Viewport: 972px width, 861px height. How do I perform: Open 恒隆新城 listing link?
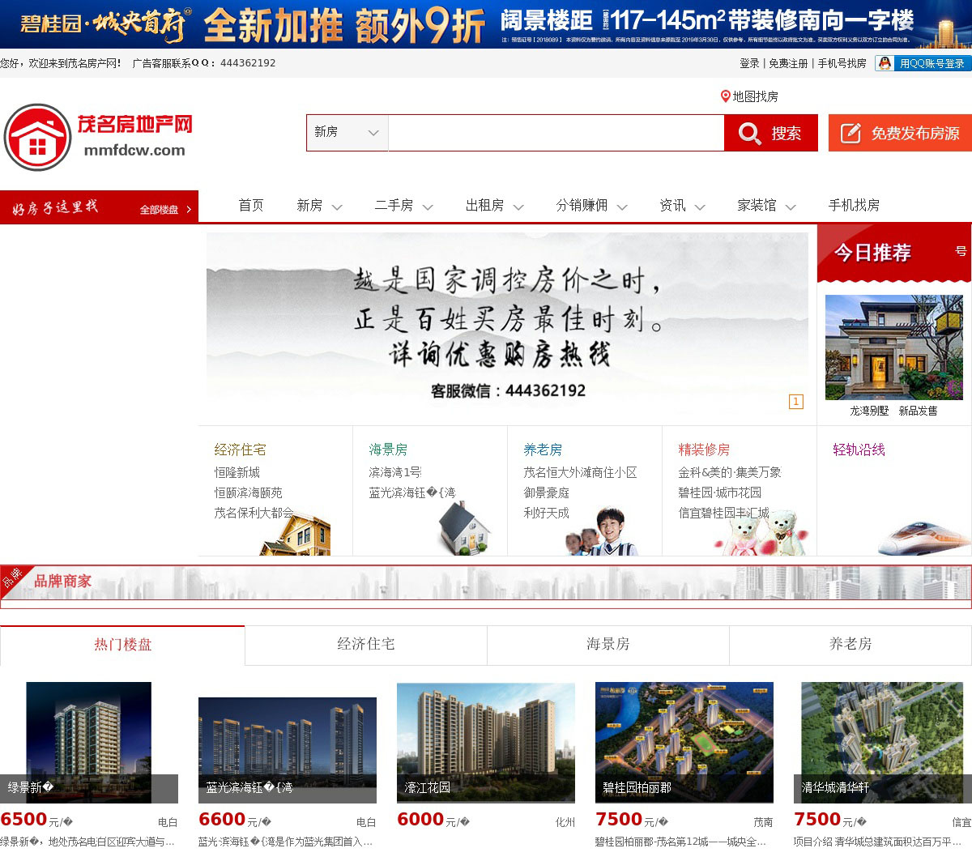coord(237,472)
